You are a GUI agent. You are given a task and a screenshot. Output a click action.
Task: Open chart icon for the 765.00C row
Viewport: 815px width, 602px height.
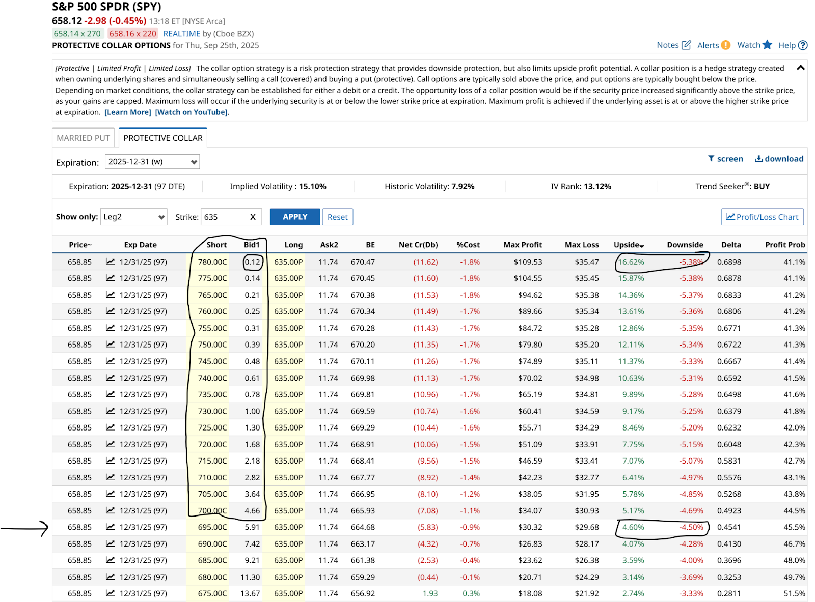click(110, 295)
